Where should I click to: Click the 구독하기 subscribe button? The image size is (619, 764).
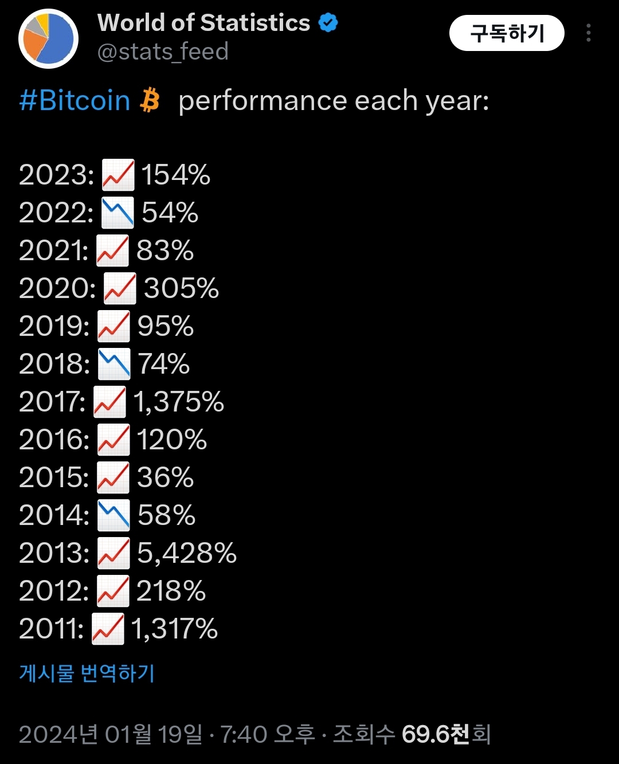click(x=507, y=33)
